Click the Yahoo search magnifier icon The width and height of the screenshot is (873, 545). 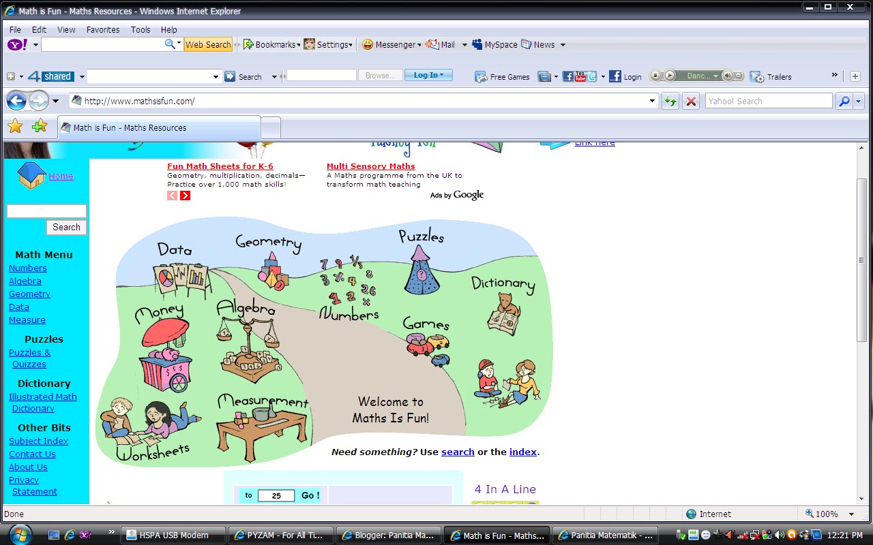[x=171, y=44]
